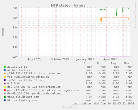Select the label ntp.netlinkify.com
The image size is (138, 110).
(22, 100)
